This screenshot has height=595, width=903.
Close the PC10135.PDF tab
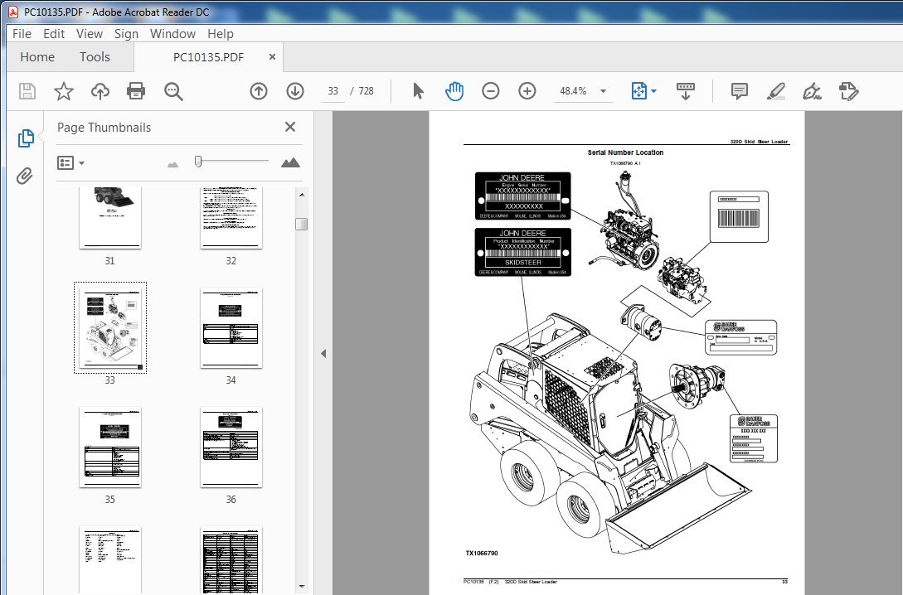tap(273, 56)
